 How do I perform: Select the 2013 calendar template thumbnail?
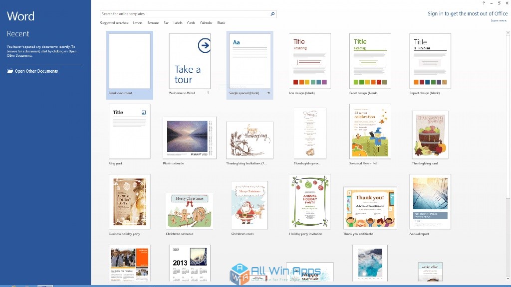coord(190,263)
